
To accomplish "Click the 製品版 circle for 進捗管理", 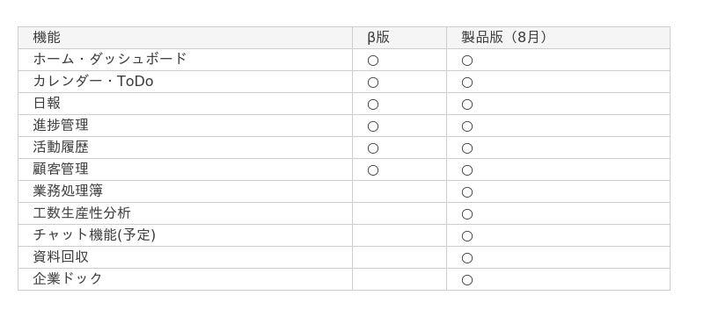I will [467, 126].
